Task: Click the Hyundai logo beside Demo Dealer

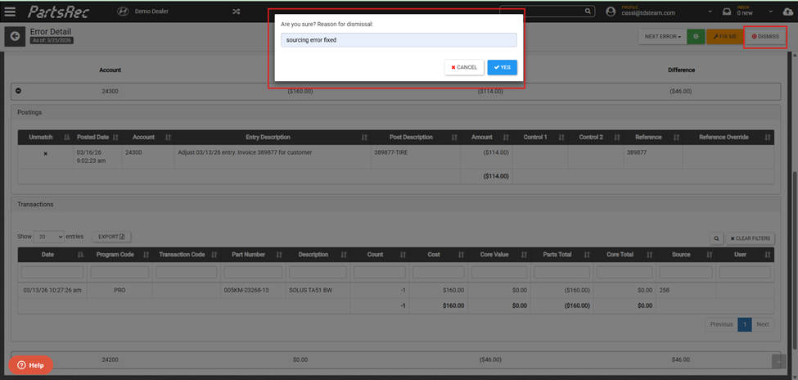Action: click(122, 11)
